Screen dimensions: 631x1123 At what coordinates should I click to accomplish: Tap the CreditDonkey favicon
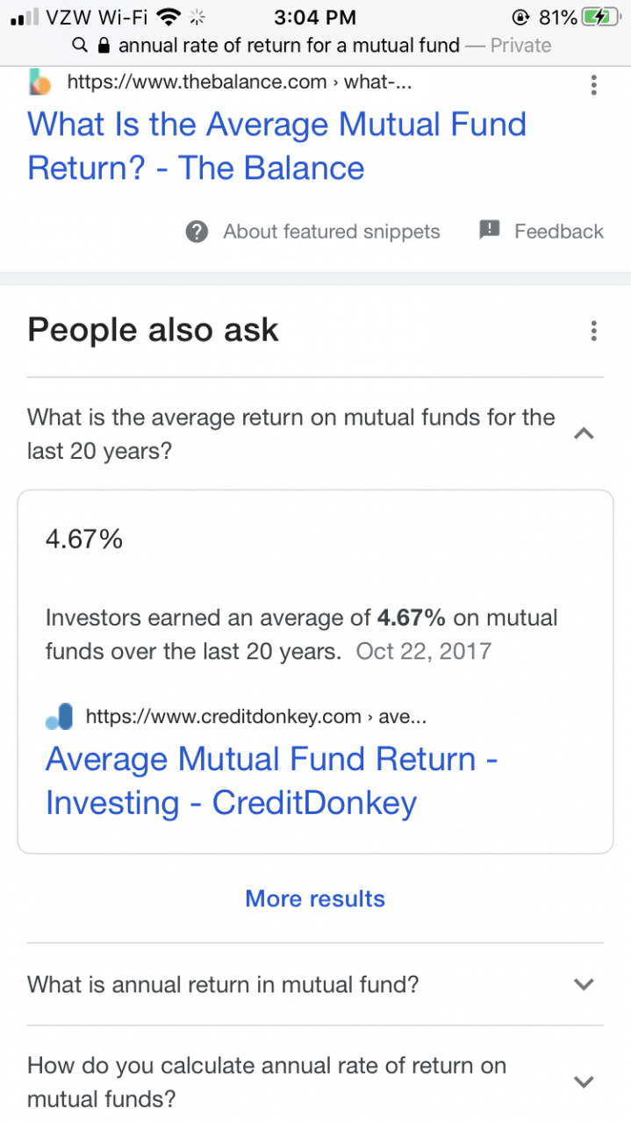[x=59, y=717]
